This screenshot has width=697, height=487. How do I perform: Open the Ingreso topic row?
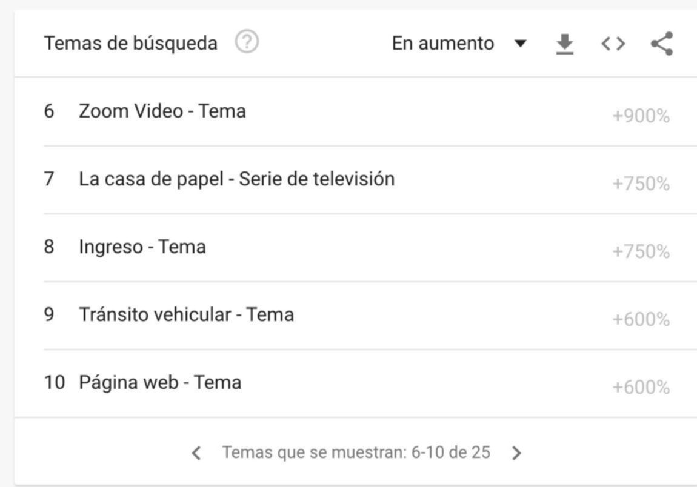point(142,247)
